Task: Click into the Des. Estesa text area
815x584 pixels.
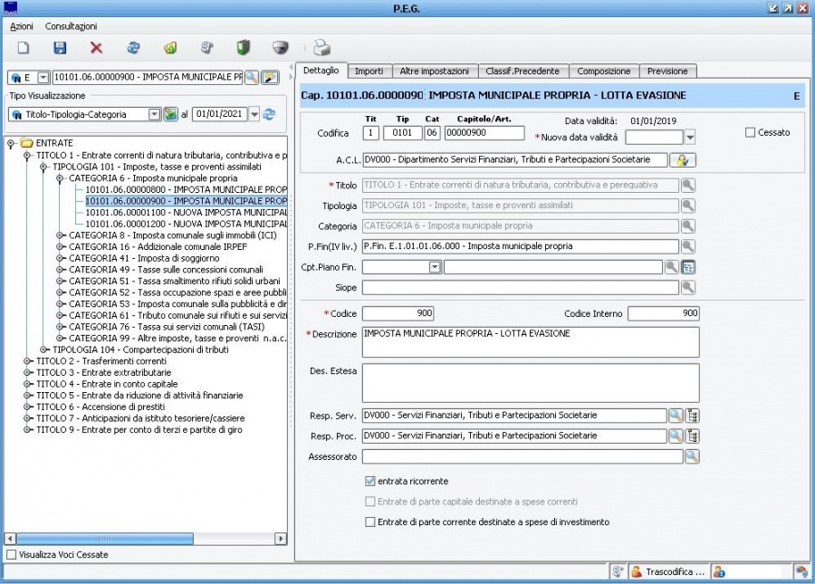Action: coord(530,383)
